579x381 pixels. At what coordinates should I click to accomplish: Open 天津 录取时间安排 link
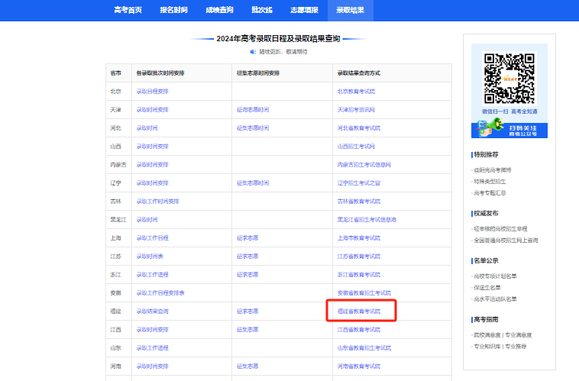[x=152, y=110]
